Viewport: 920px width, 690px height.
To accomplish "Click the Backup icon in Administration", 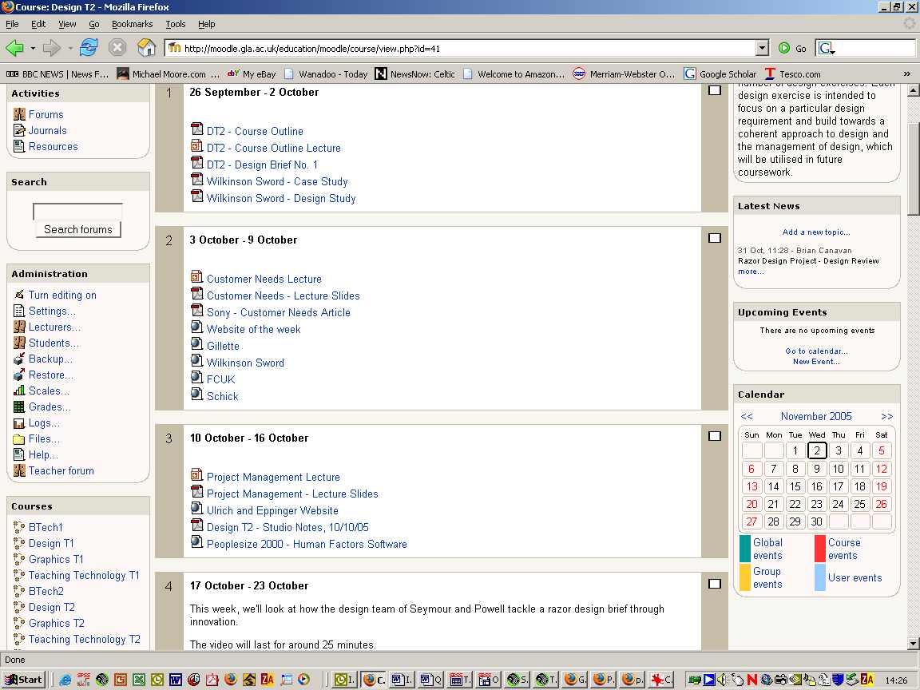I will [19, 359].
